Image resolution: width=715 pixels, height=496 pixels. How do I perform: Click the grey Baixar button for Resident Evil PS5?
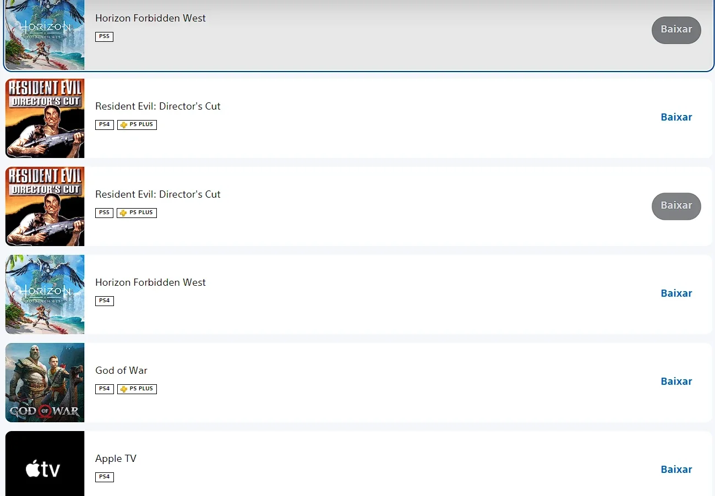[x=676, y=206]
